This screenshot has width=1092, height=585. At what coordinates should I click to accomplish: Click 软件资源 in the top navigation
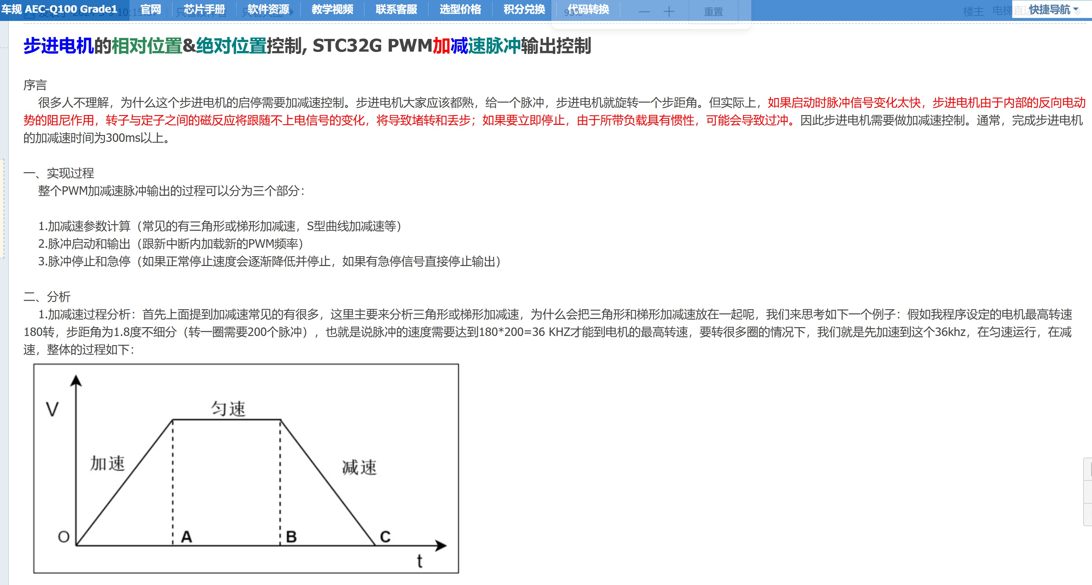click(x=268, y=9)
